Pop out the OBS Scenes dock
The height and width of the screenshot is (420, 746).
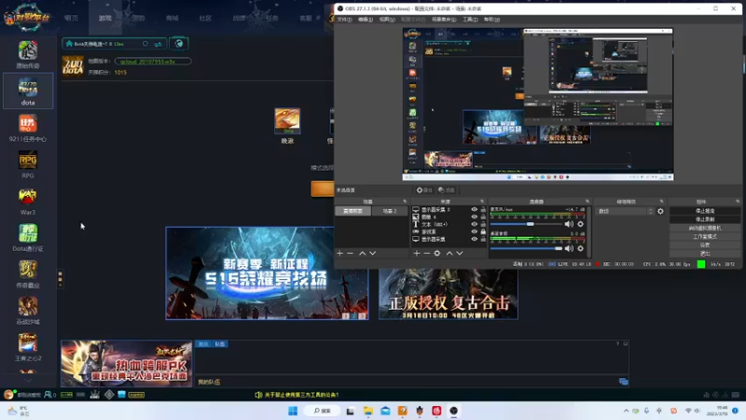point(405,202)
